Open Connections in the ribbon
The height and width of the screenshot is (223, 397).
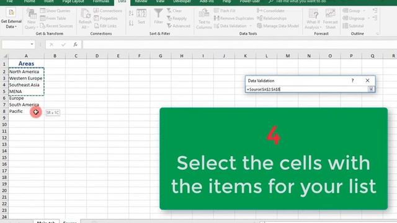tap(107, 11)
